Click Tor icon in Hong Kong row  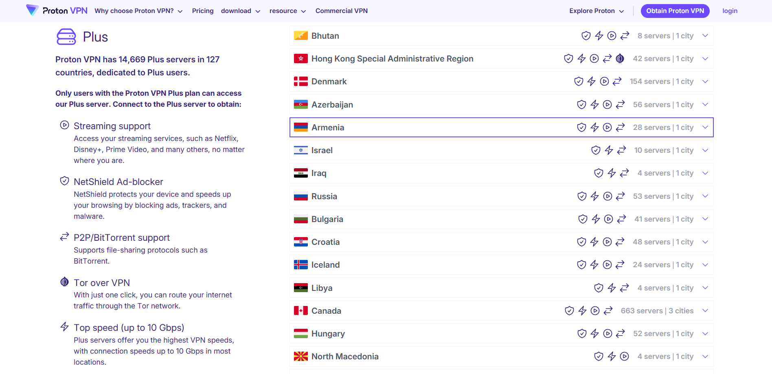click(620, 59)
